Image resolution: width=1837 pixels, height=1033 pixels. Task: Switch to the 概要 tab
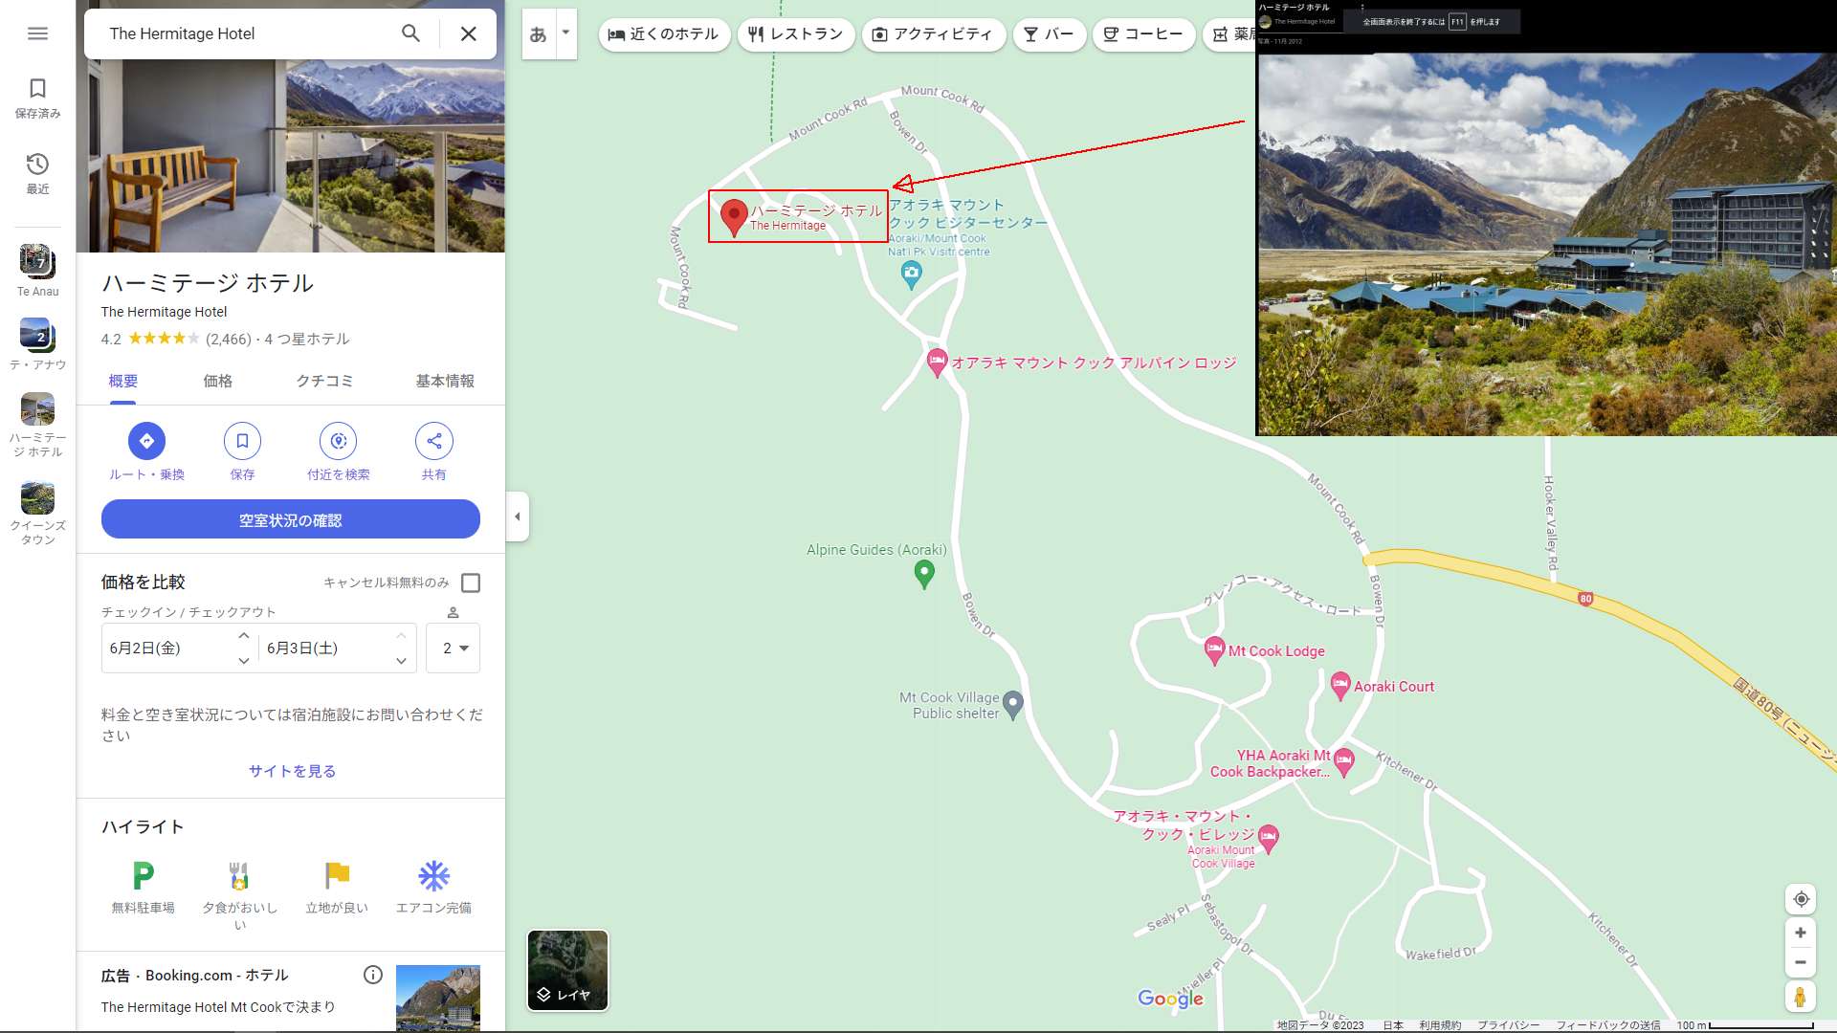coord(122,381)
